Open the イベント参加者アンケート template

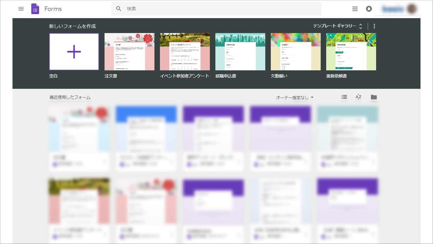[185, 51]
